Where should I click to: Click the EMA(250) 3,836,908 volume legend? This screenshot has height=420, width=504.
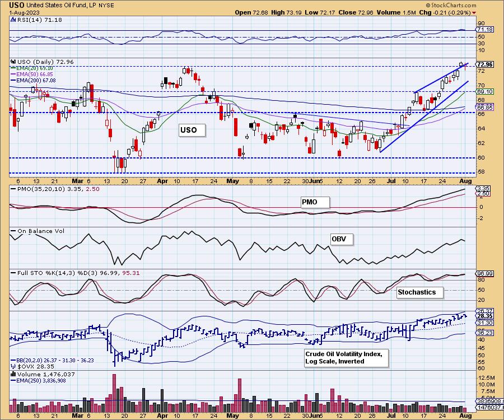pyautogui.click(x=38, y=381)
